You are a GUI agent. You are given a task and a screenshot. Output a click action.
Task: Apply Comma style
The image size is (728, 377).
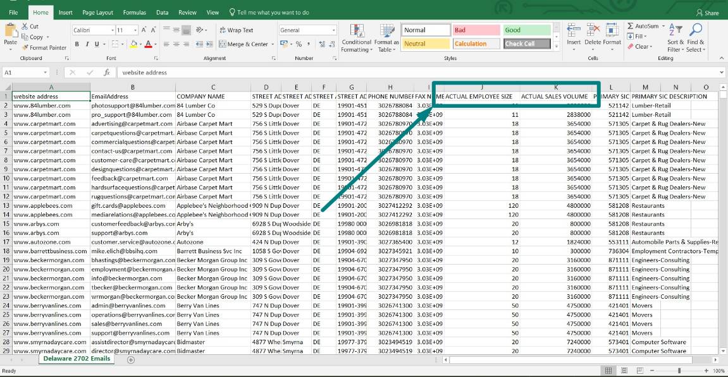[x=308, y=44]
